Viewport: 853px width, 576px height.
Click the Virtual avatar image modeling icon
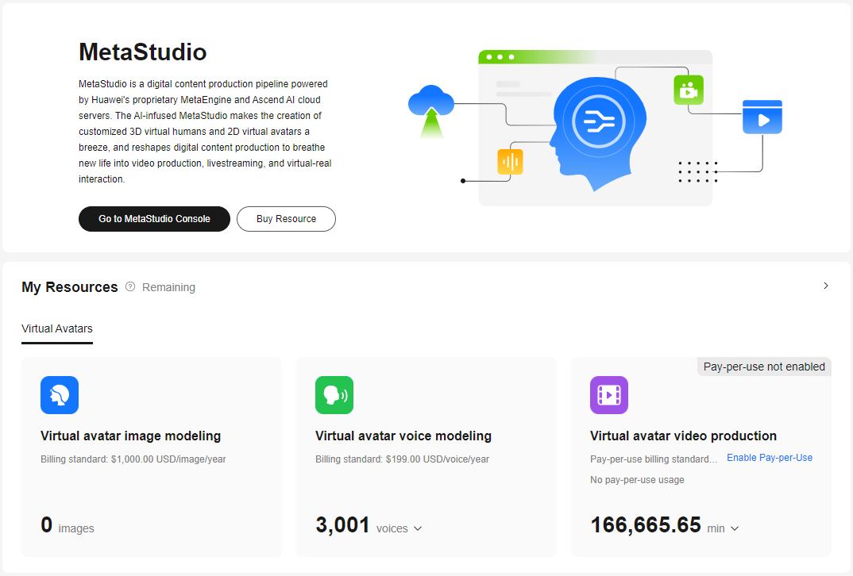pos(60,395)
